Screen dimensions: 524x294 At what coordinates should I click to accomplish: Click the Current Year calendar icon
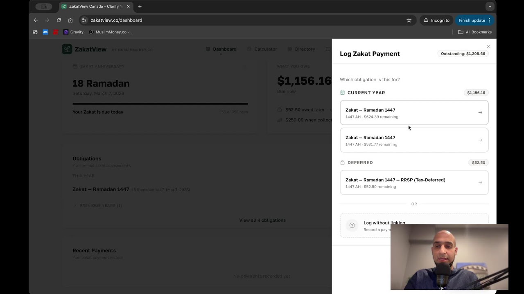pyautogui.click(x=343, y=93)
